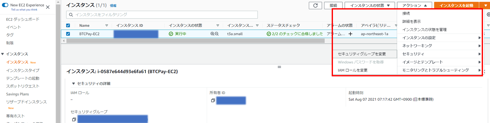Select the header select-all checkbox

coord(68,25)
